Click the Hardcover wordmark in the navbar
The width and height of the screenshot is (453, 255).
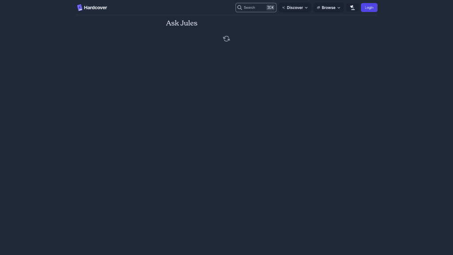click(x=95, y=7)
